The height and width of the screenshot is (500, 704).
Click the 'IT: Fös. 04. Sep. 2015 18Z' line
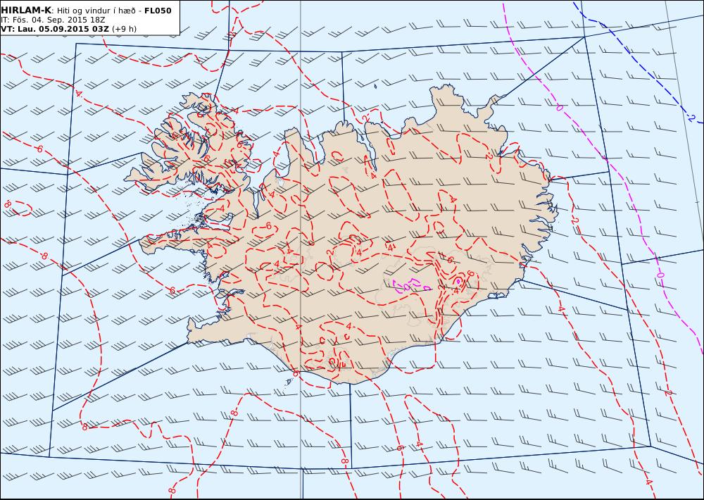click(x=53, y=20)
